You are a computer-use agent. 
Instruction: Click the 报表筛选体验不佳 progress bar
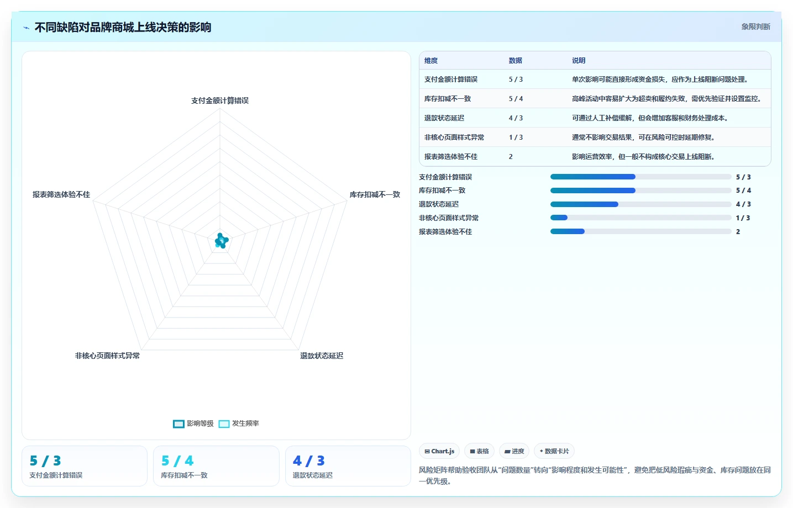click(640, 231)
